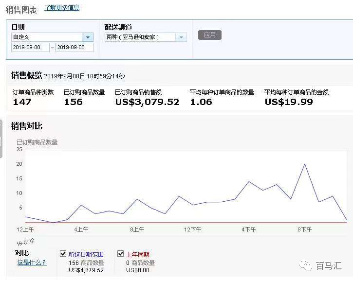Click the start date input field
Viewport: 353px width, 281px height.
point(30,48)
